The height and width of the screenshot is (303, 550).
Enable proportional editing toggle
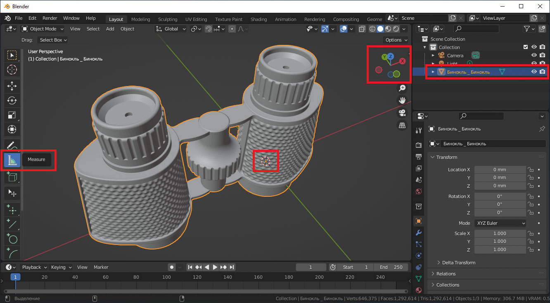point(232,29)
